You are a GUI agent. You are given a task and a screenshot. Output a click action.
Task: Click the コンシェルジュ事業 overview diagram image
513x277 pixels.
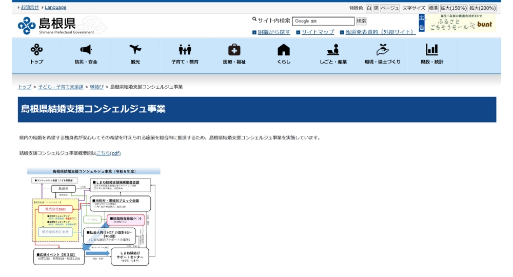(x=93, y=217)
